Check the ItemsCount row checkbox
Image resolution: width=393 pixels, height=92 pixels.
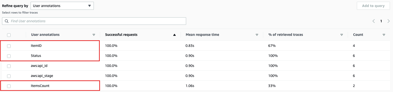(9, 86)
